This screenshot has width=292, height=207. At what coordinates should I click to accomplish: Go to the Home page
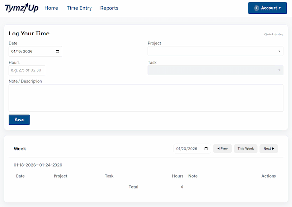pos(51,8)
